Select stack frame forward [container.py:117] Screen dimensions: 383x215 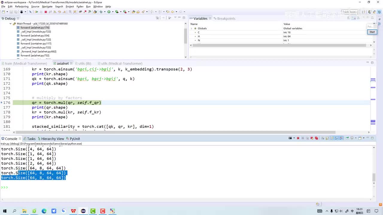point(34,44)
